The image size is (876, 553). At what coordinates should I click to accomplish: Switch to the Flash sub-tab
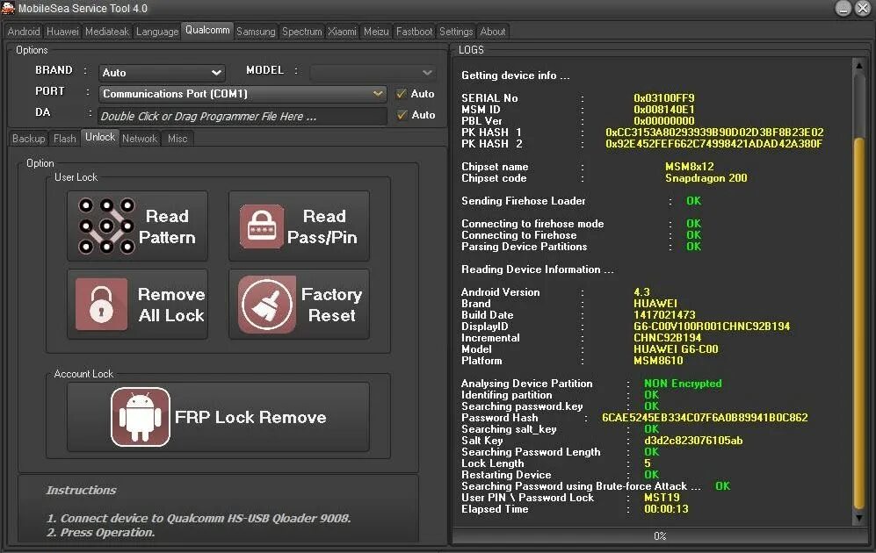tap(65, 139)
